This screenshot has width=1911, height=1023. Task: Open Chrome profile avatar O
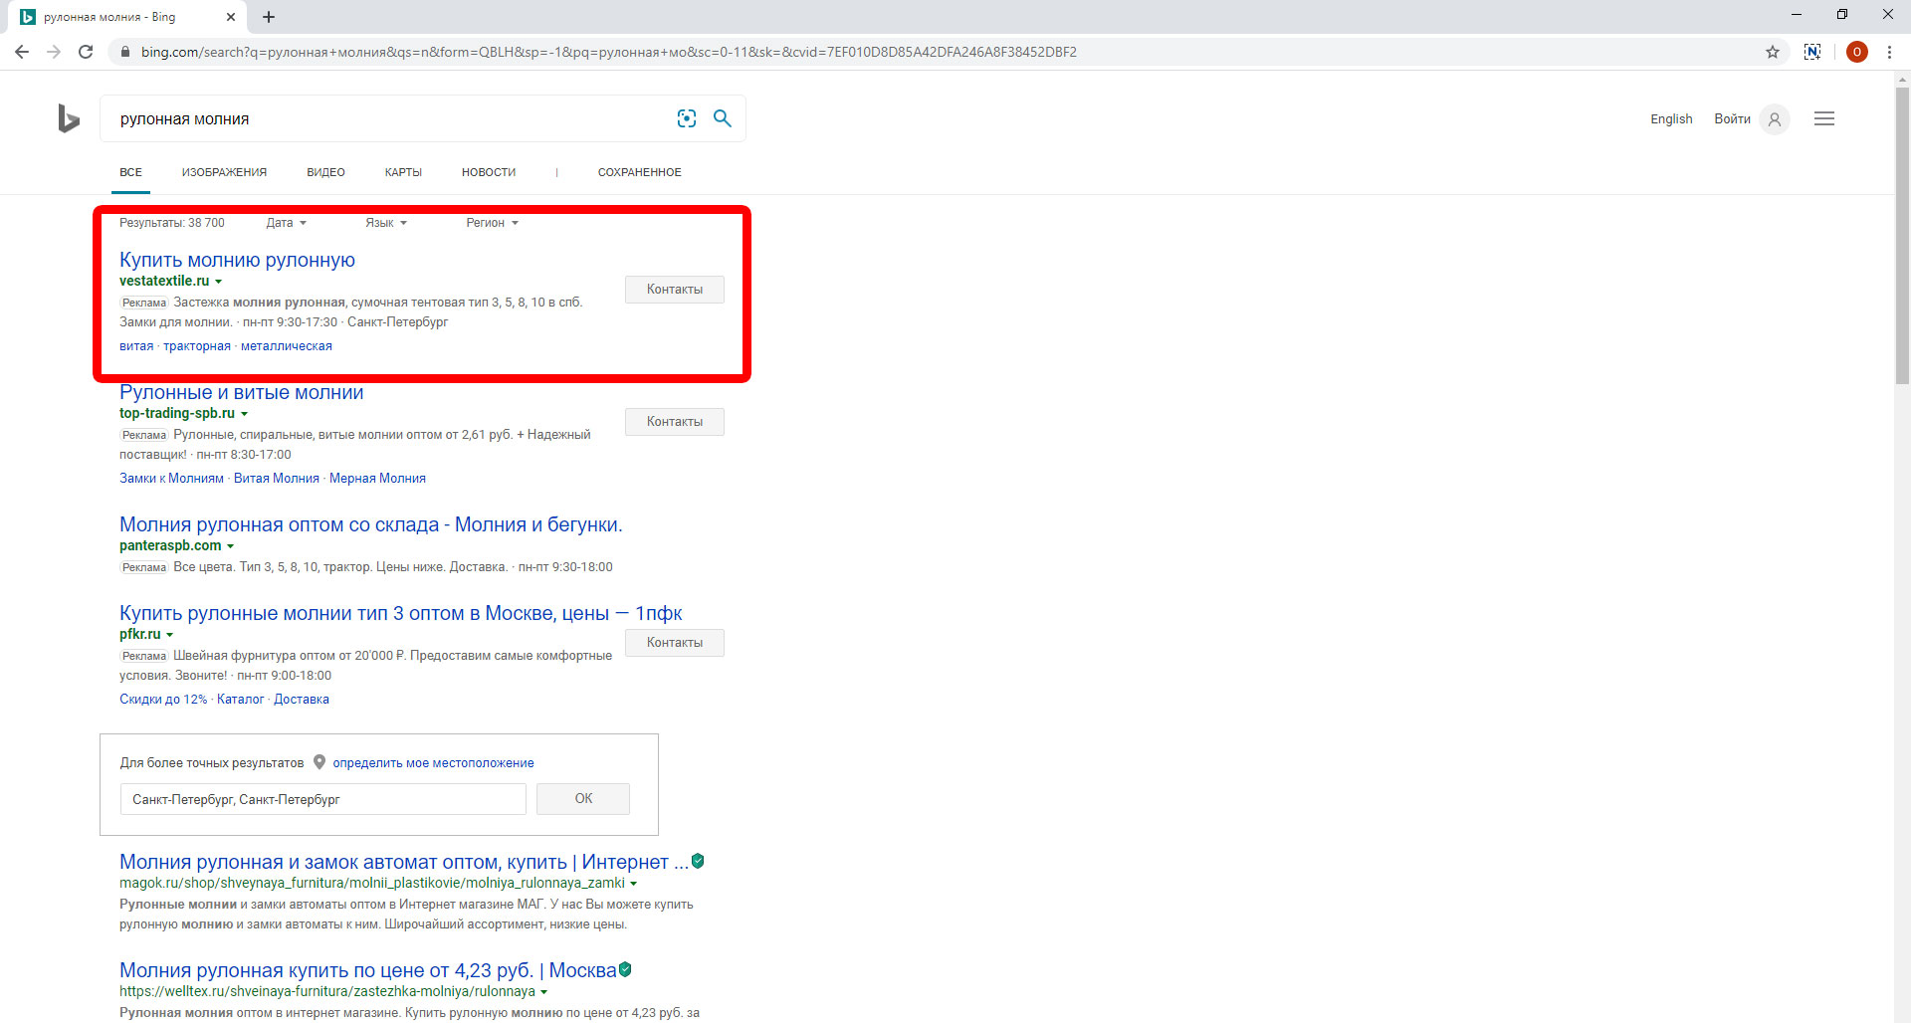pos(1856,52)
